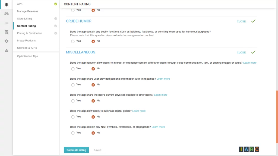Viewport: 278px width, 156px height.
Task: Click the checkmark next to CRUDE HUMOR
Action: point(253,21)
